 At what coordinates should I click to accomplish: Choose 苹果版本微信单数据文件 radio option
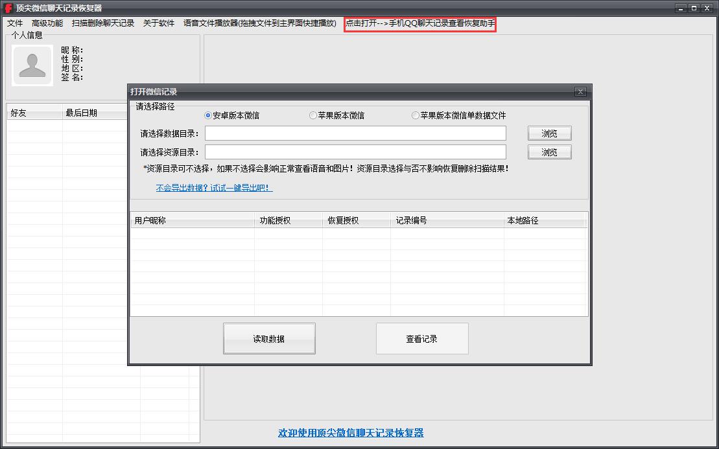(x=416, y=115)
